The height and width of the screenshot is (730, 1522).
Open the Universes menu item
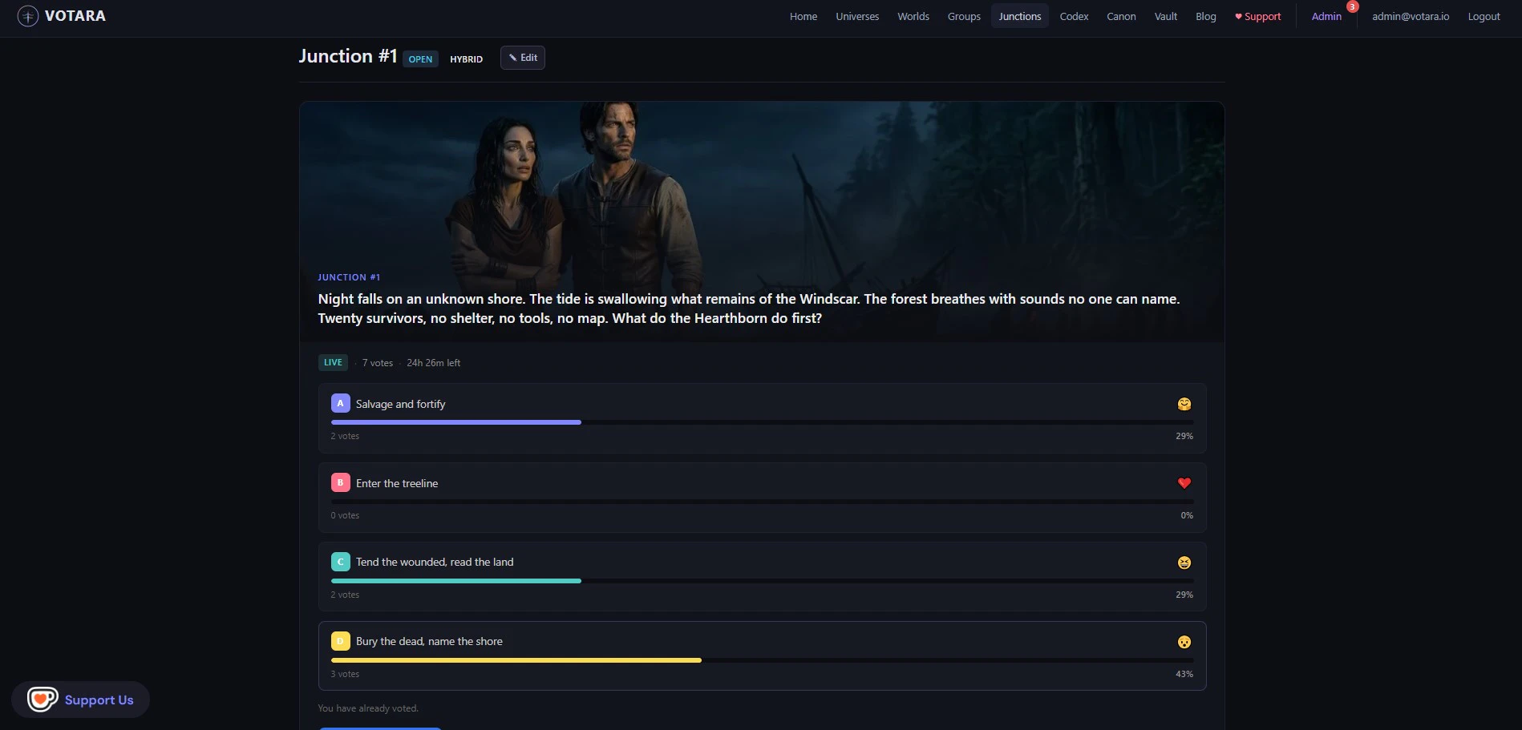click(x=857, y=16)
